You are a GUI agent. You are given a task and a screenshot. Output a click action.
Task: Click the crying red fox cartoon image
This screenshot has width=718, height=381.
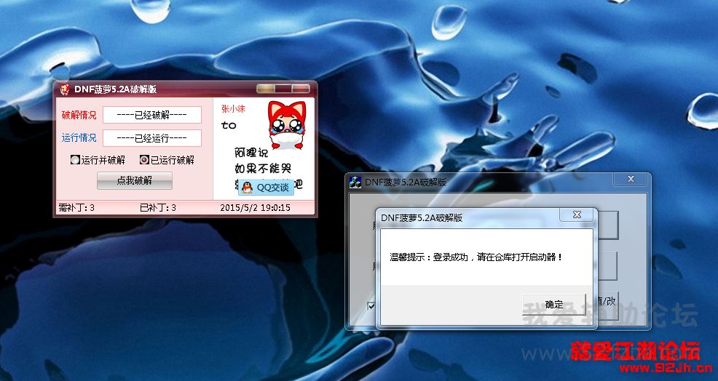pos(287,125)
